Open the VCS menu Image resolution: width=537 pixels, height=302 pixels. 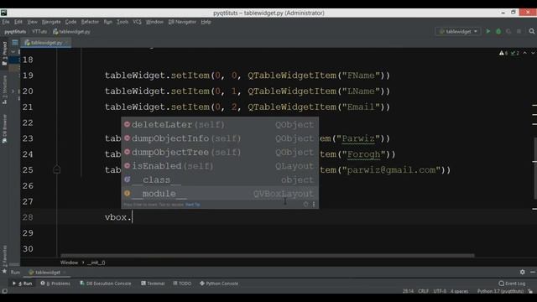pos(137,22)
